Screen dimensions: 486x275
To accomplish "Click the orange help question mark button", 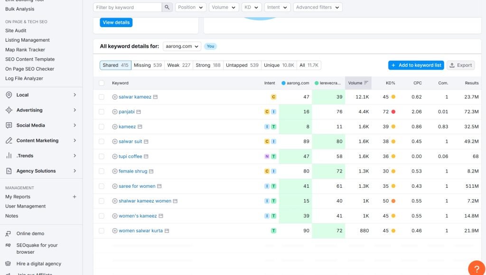I will pos(477,268).
